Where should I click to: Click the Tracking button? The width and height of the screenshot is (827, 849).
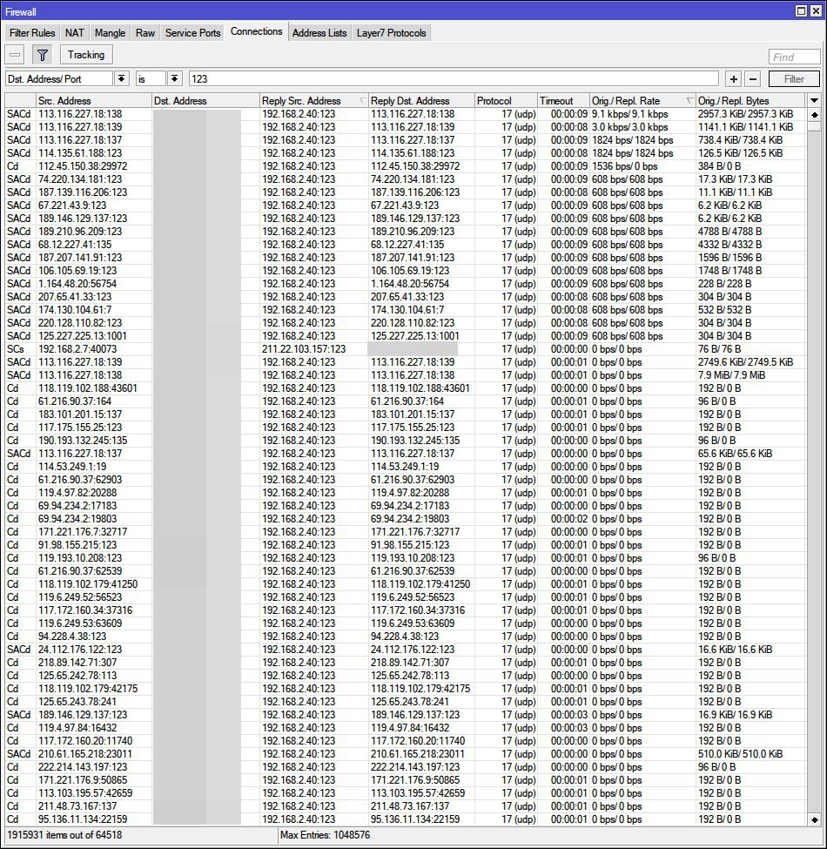(86, 55)
